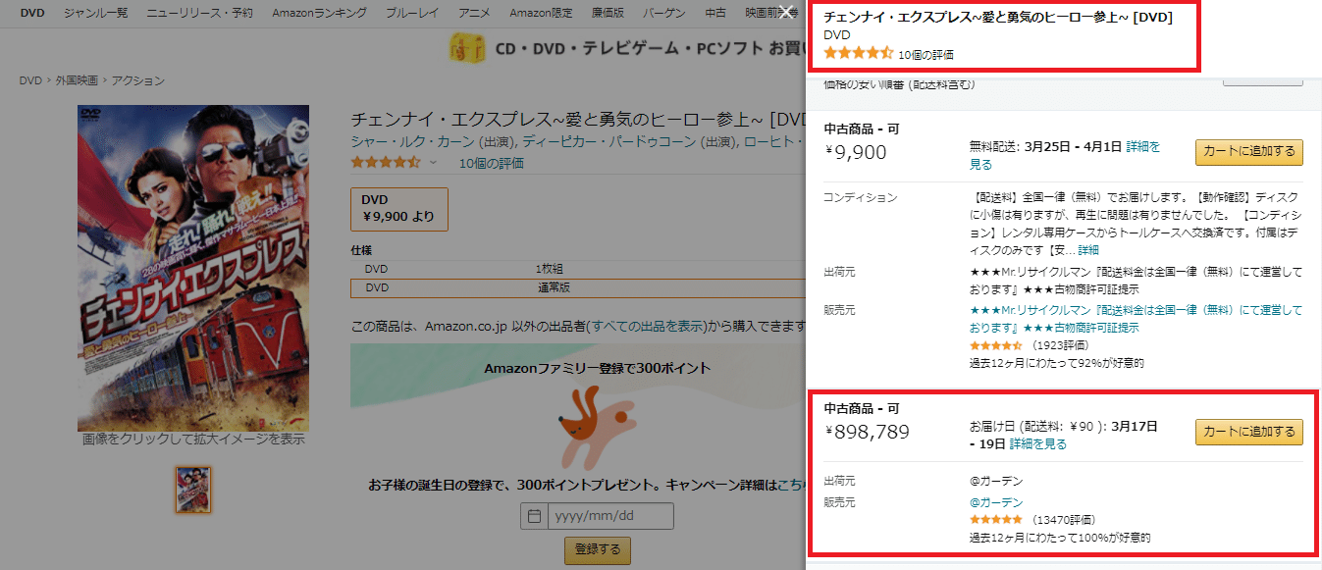Viewport: 1322px width, 570px height.
Task: Open the 中古 section in the top menu
Action: [x=714, y=13]
